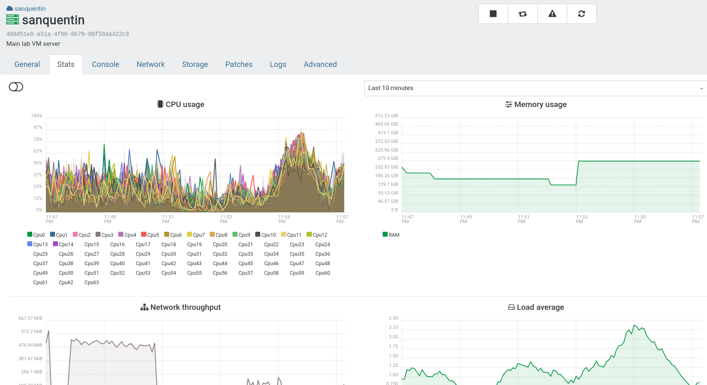Click the cloud icon beside pool name
707x385 pixels.
click(x=10, y=9)
